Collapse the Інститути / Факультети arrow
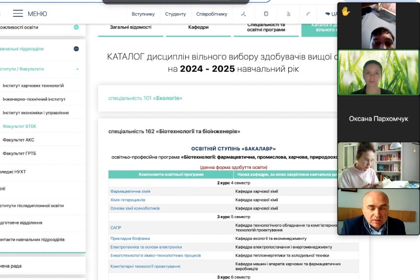The height and width of the screenshot is (280, 420). click(x=77, y=69)
